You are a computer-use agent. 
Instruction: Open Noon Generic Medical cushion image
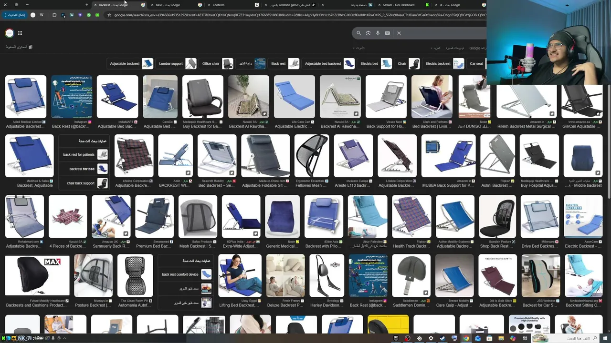tap(282, 216)
